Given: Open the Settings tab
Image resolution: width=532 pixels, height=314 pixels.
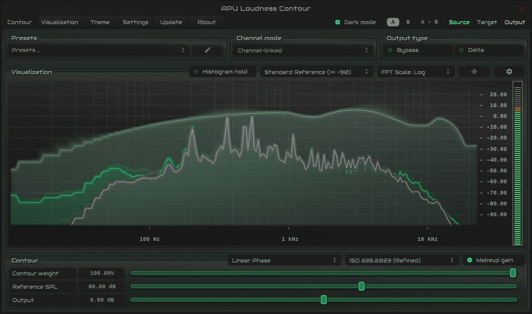Looking at the screenshot, I should (136, 22).
